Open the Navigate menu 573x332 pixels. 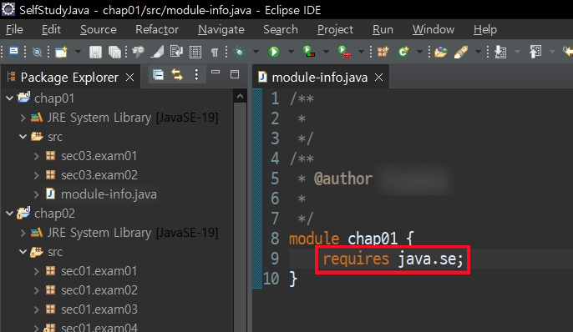tap(221, 29)
